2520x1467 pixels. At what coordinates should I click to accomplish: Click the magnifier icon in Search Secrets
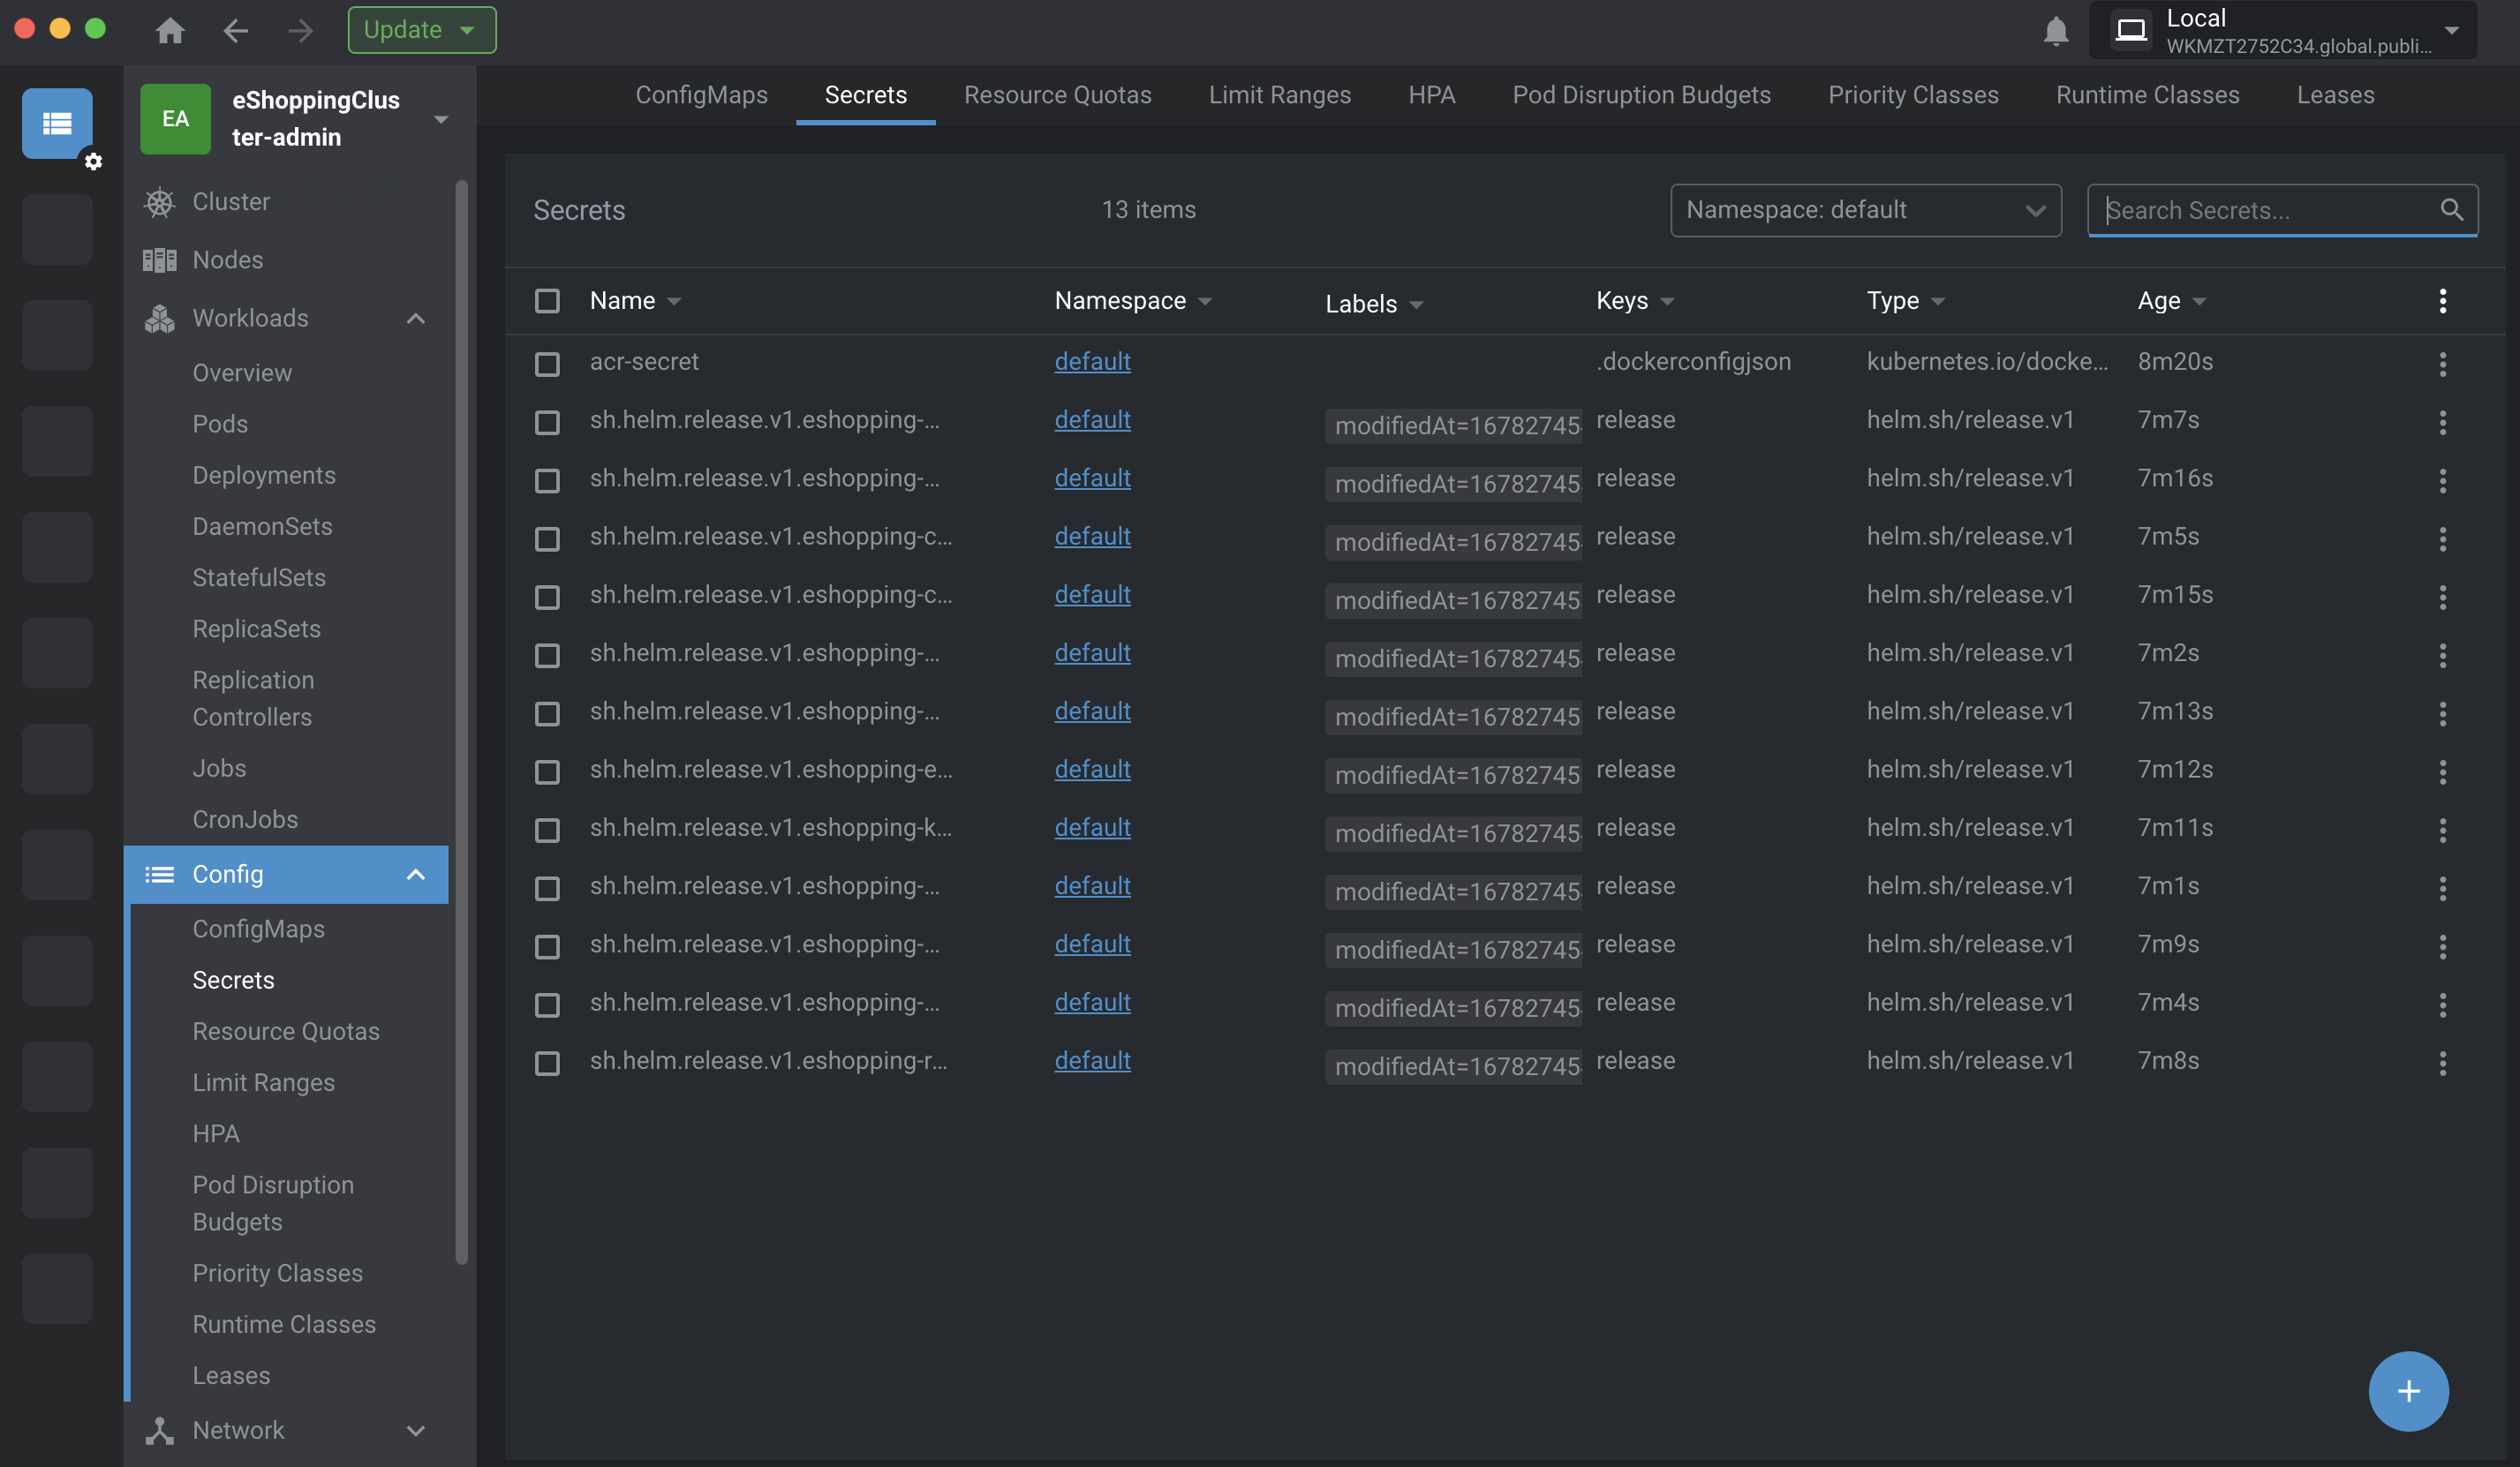pyautogui.click(x=2451, y=209)
